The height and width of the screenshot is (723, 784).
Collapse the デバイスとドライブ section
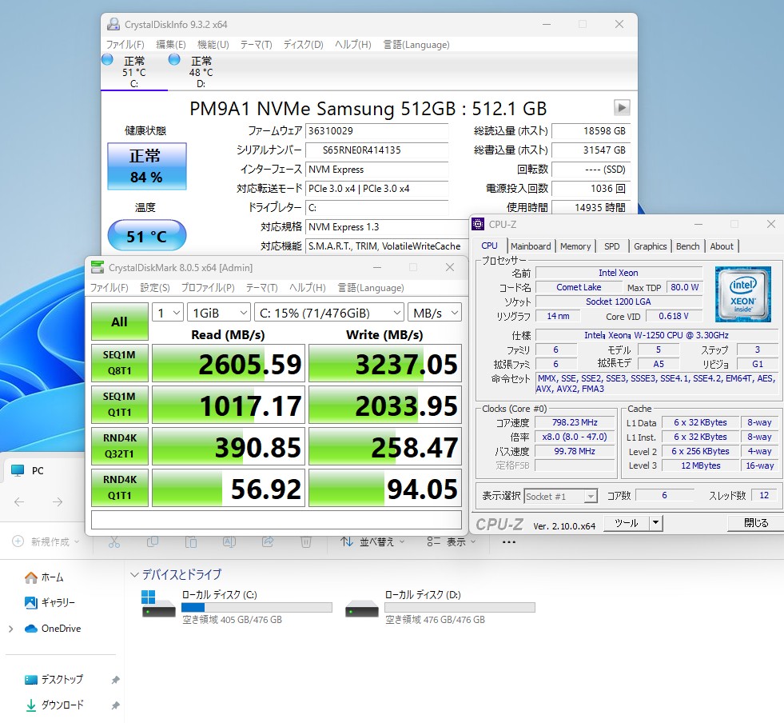tap(134, 574)
